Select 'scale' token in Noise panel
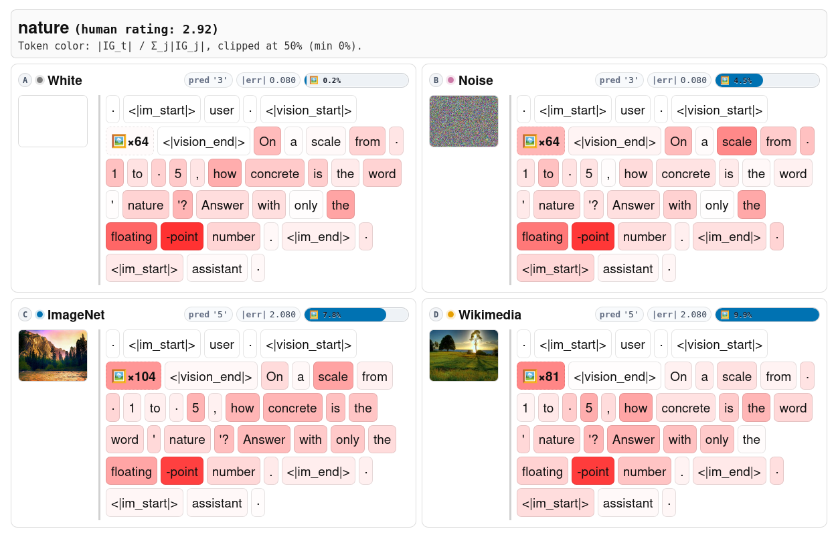The width and height of the screenshot is (838, 541). pyautogui.click(x=737, y=141)
